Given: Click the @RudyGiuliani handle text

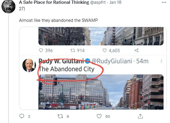Looking at the screenshot, I should (112, 61).
